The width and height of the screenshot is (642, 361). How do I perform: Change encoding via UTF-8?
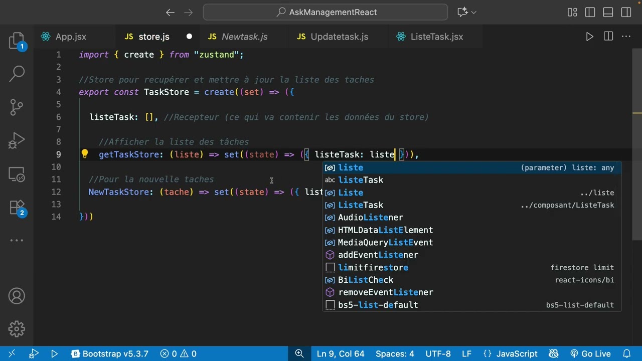pyautogui.click(x=438, y=353)
